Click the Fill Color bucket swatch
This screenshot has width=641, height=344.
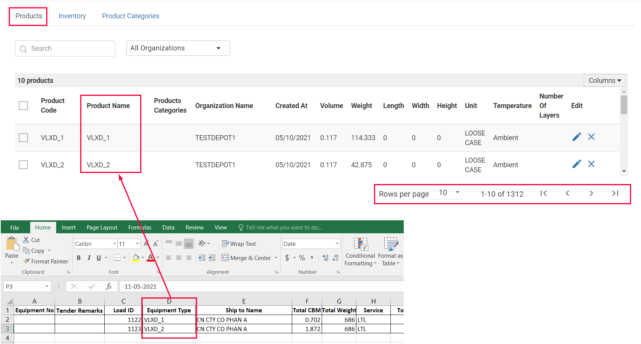coord(136,258)
